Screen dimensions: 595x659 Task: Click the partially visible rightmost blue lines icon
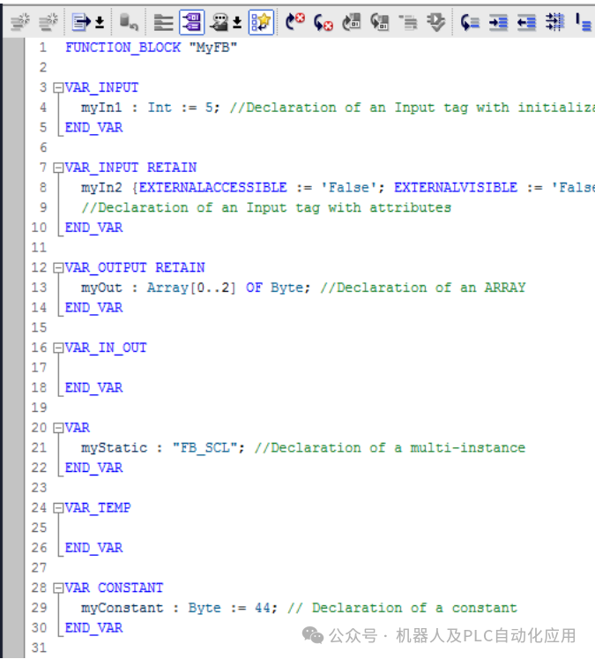584,22
